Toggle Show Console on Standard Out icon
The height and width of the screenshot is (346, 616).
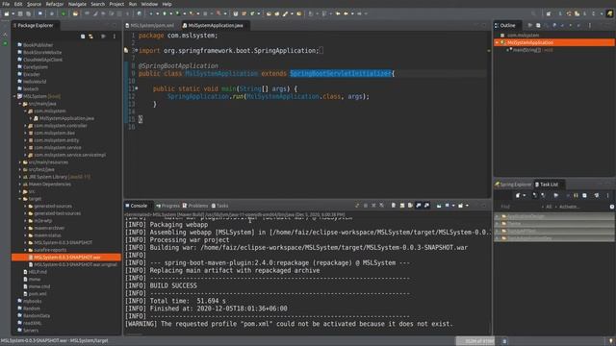tap(419, 206)
